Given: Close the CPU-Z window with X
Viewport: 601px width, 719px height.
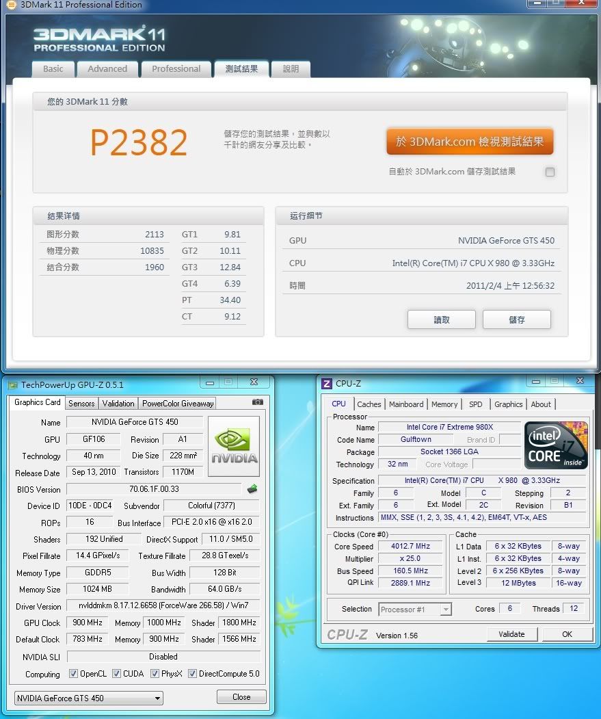Looking at the screenshot, I should click(580, 381).
